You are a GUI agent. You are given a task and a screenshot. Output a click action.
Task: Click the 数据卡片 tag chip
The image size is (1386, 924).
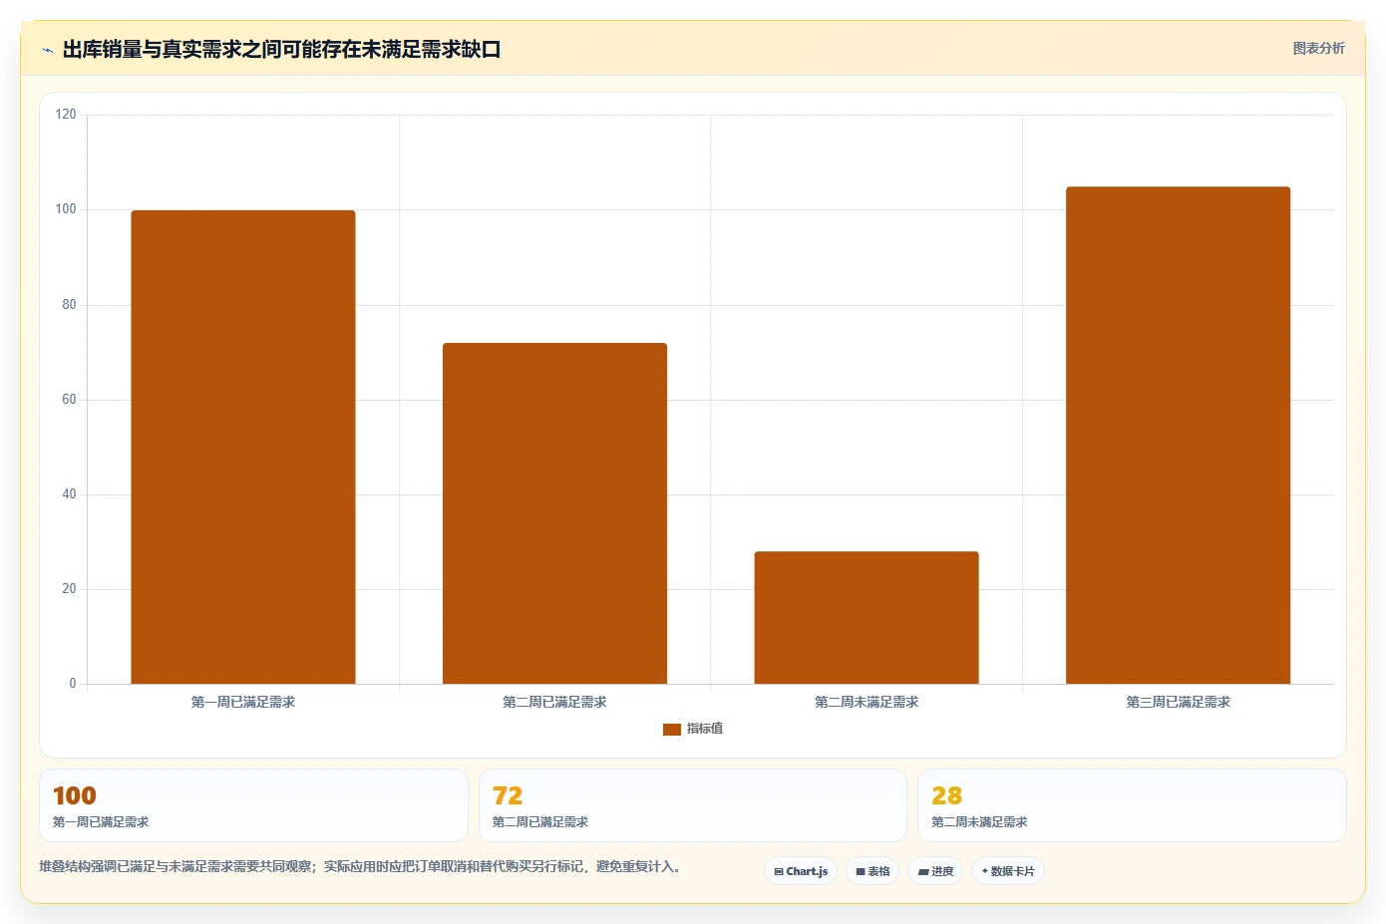(x=1008, y=871)
